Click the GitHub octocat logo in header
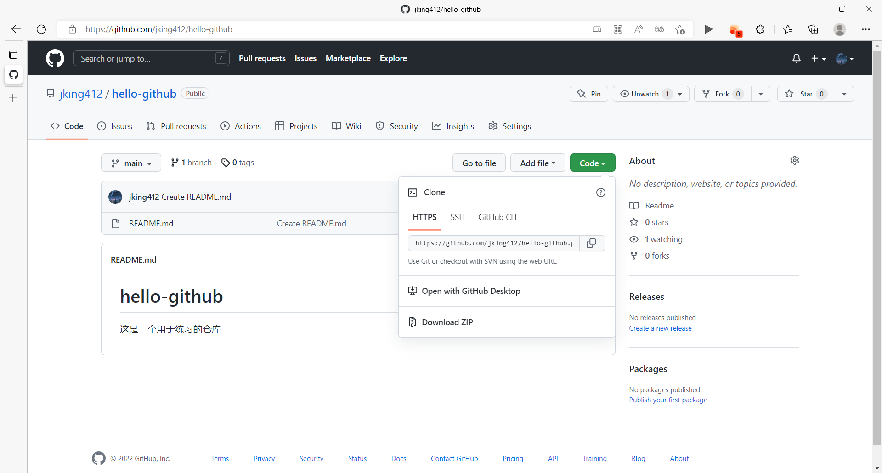The width and height of the screenshot is (882, 473). [55, 58]
